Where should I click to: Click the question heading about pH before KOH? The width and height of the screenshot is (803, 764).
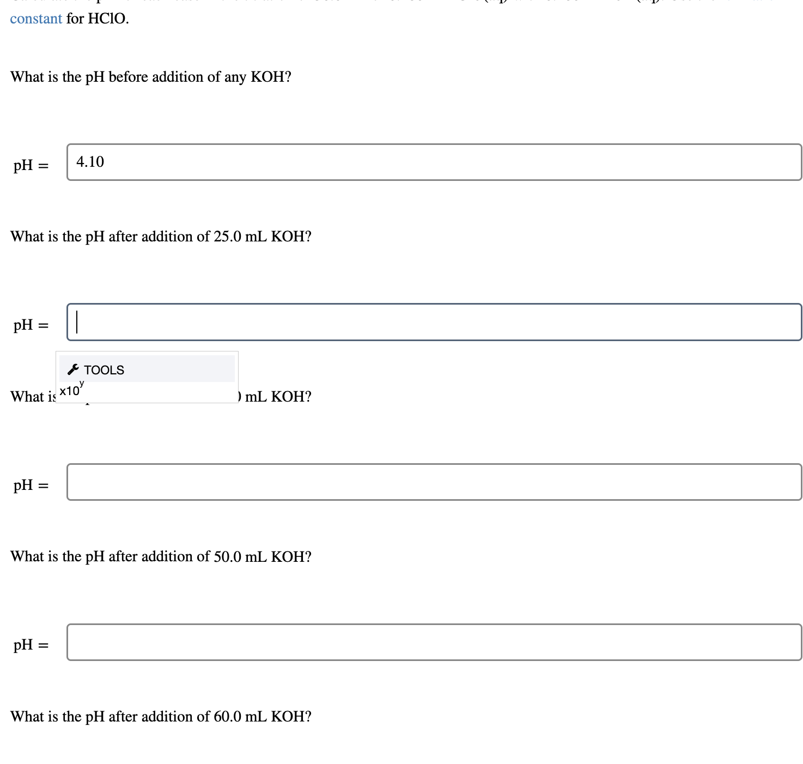coord(151,77)
